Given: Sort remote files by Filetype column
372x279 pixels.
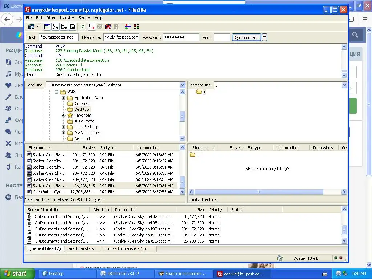Looking at the screenshot, I should coord(259,148).
